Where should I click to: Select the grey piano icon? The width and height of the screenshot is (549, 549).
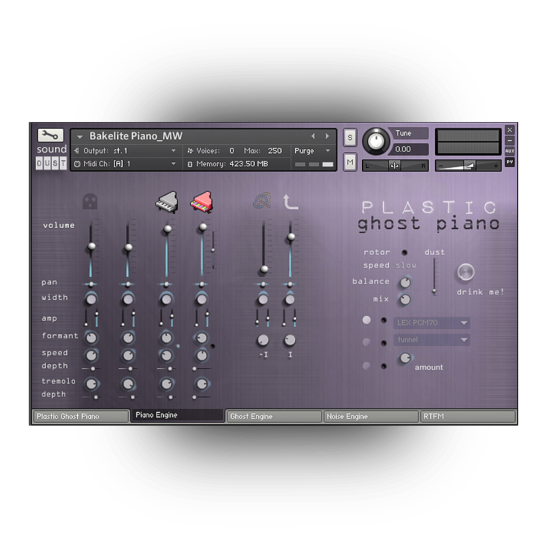pyautogui.click(x=166, y=202)
